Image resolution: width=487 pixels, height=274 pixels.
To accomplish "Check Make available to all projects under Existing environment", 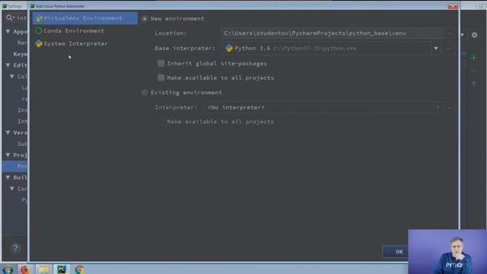I will click(x=161, y=122).
